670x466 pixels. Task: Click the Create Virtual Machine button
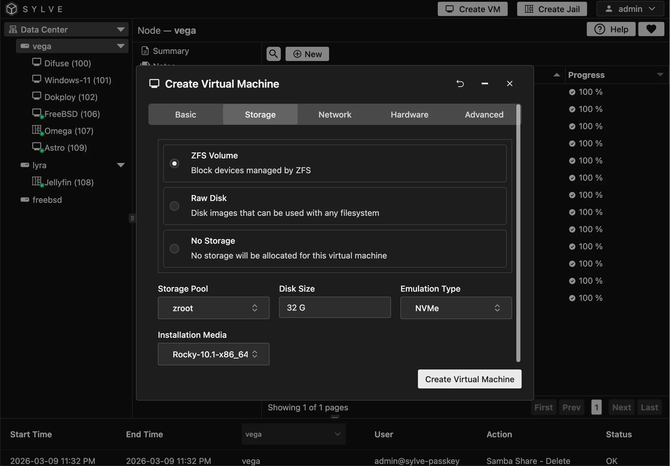(469, 379)
